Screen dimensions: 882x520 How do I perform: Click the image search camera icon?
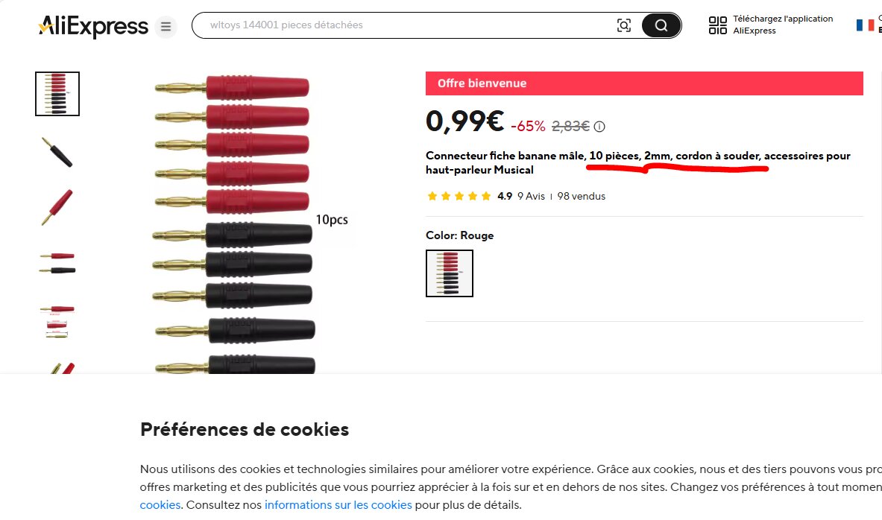(624, 25)
